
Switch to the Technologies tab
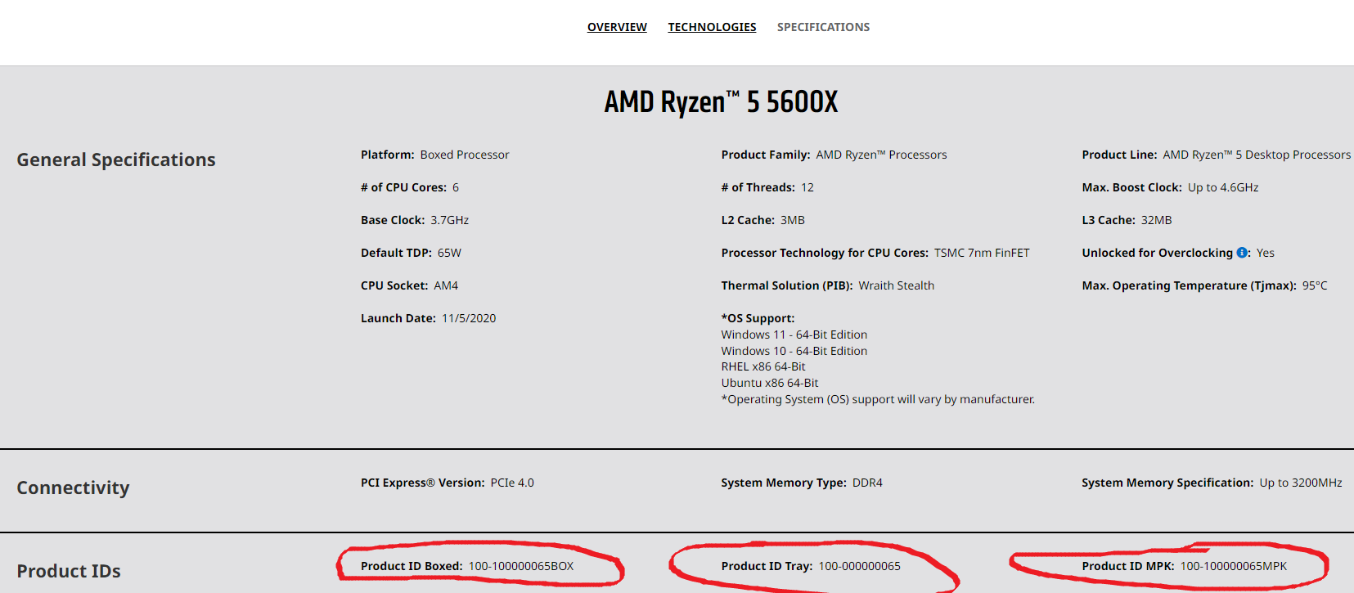point(712,27)
